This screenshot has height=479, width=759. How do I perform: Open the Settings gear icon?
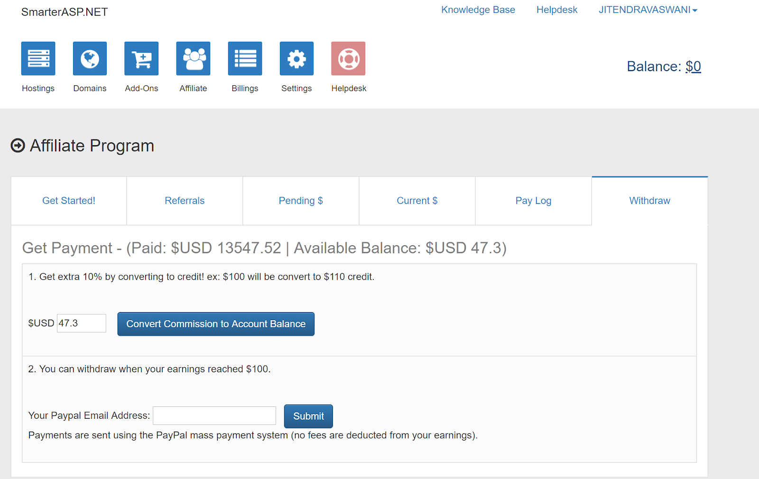point(296,58)
